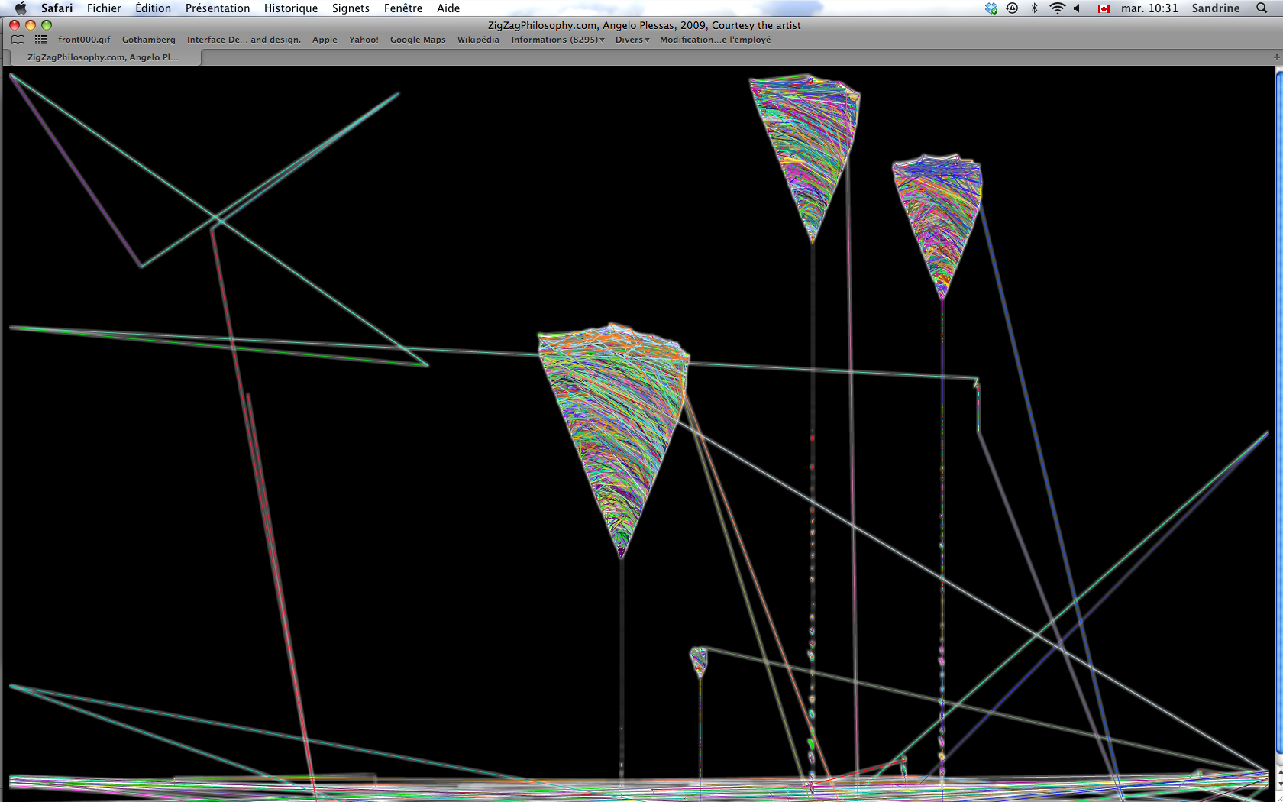Open the front000.gif bookmark
Screen dimensions: 1283x802
tap(84, 40)
